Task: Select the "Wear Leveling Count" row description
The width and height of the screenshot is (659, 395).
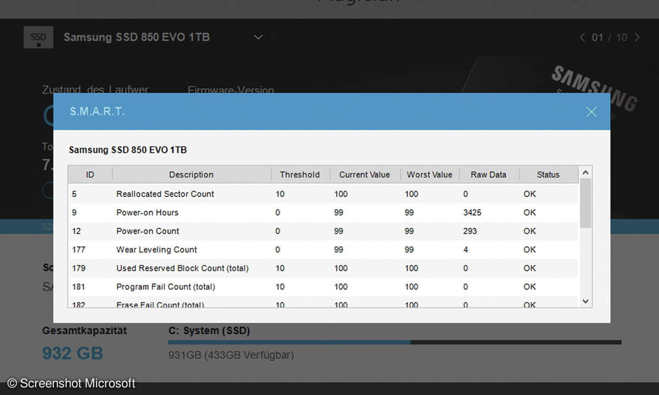Action: 157,250
